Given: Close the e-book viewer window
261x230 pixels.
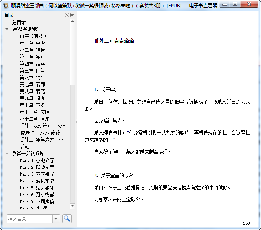Looking at the screenshot, I should coord(249,4).
